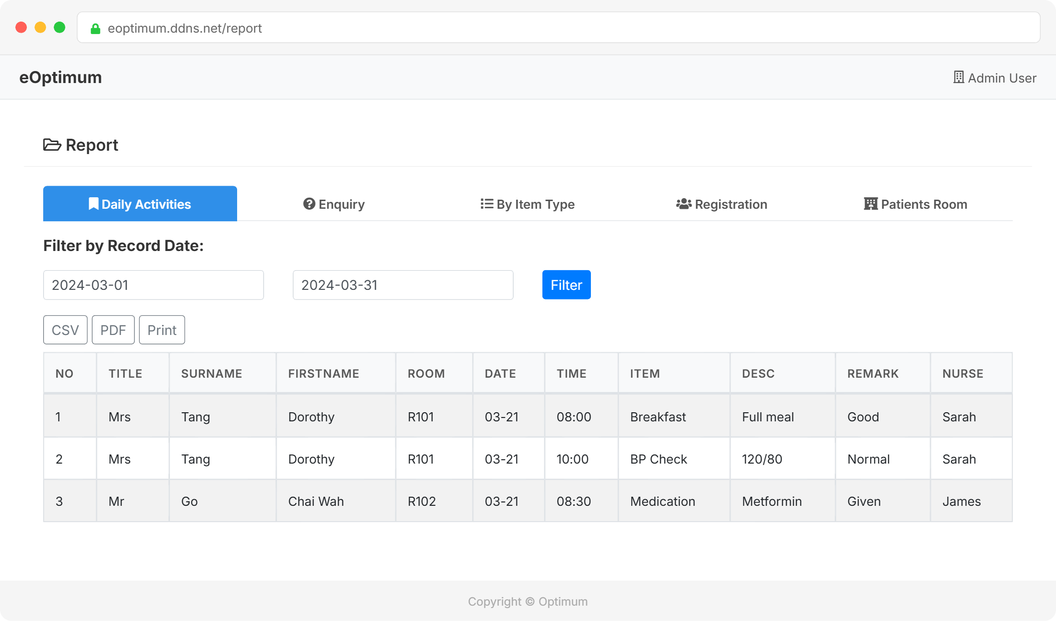Click the building icon next to Admin User
This screenshot has width=1056, height=621.
tap(959, 77)
